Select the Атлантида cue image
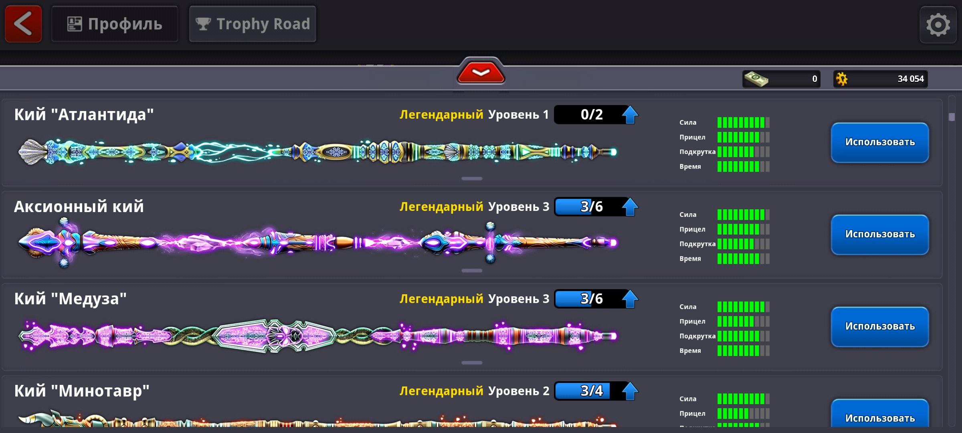 [317, 152]
